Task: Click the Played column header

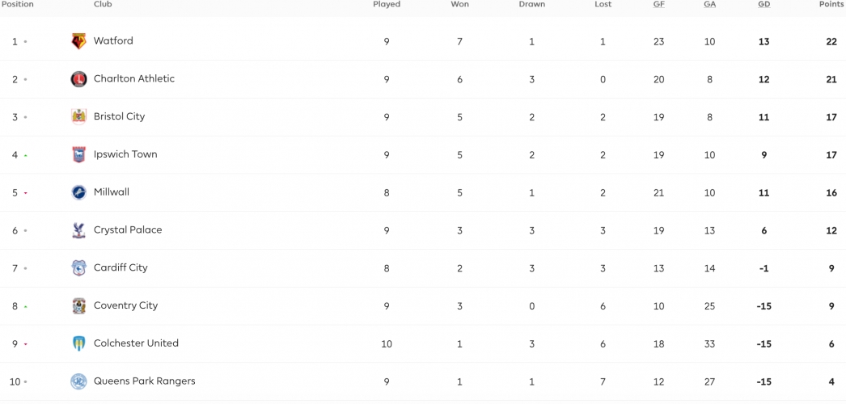Action: click(x=387, y=4)
